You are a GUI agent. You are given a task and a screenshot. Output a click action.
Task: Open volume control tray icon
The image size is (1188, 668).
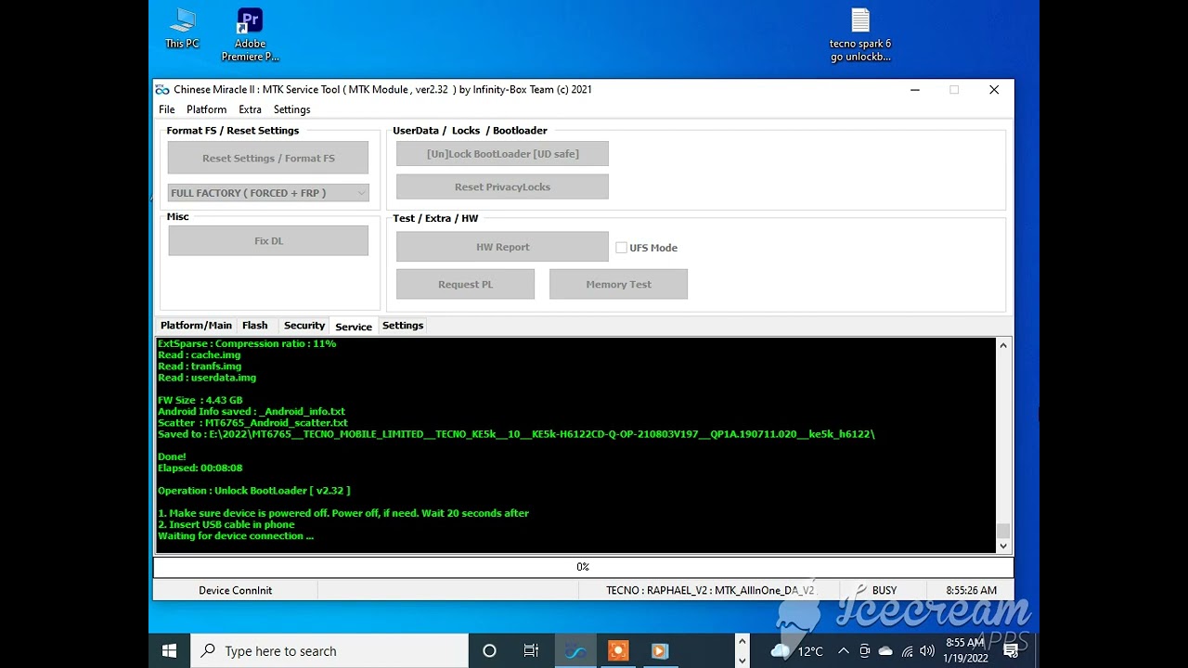(x=926, y=651)
